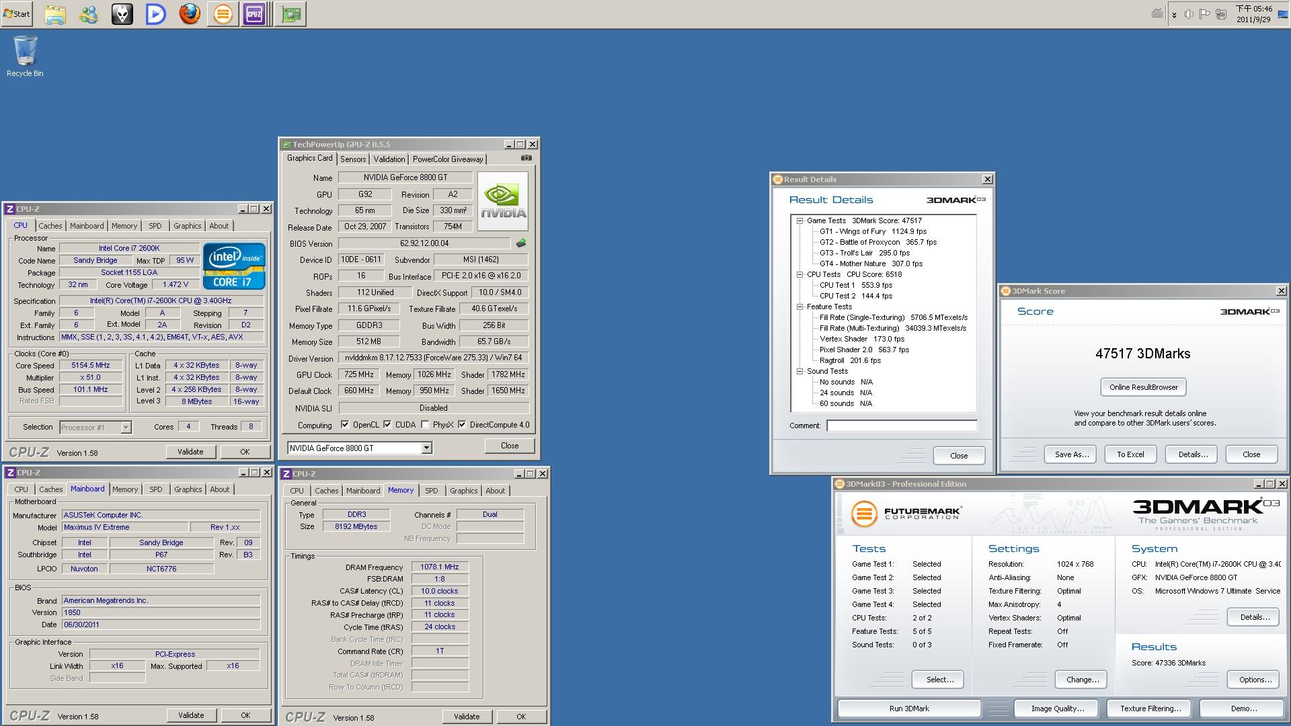Click Online ResultBrowser button

pyautogui.click(x=1143, y=387)
